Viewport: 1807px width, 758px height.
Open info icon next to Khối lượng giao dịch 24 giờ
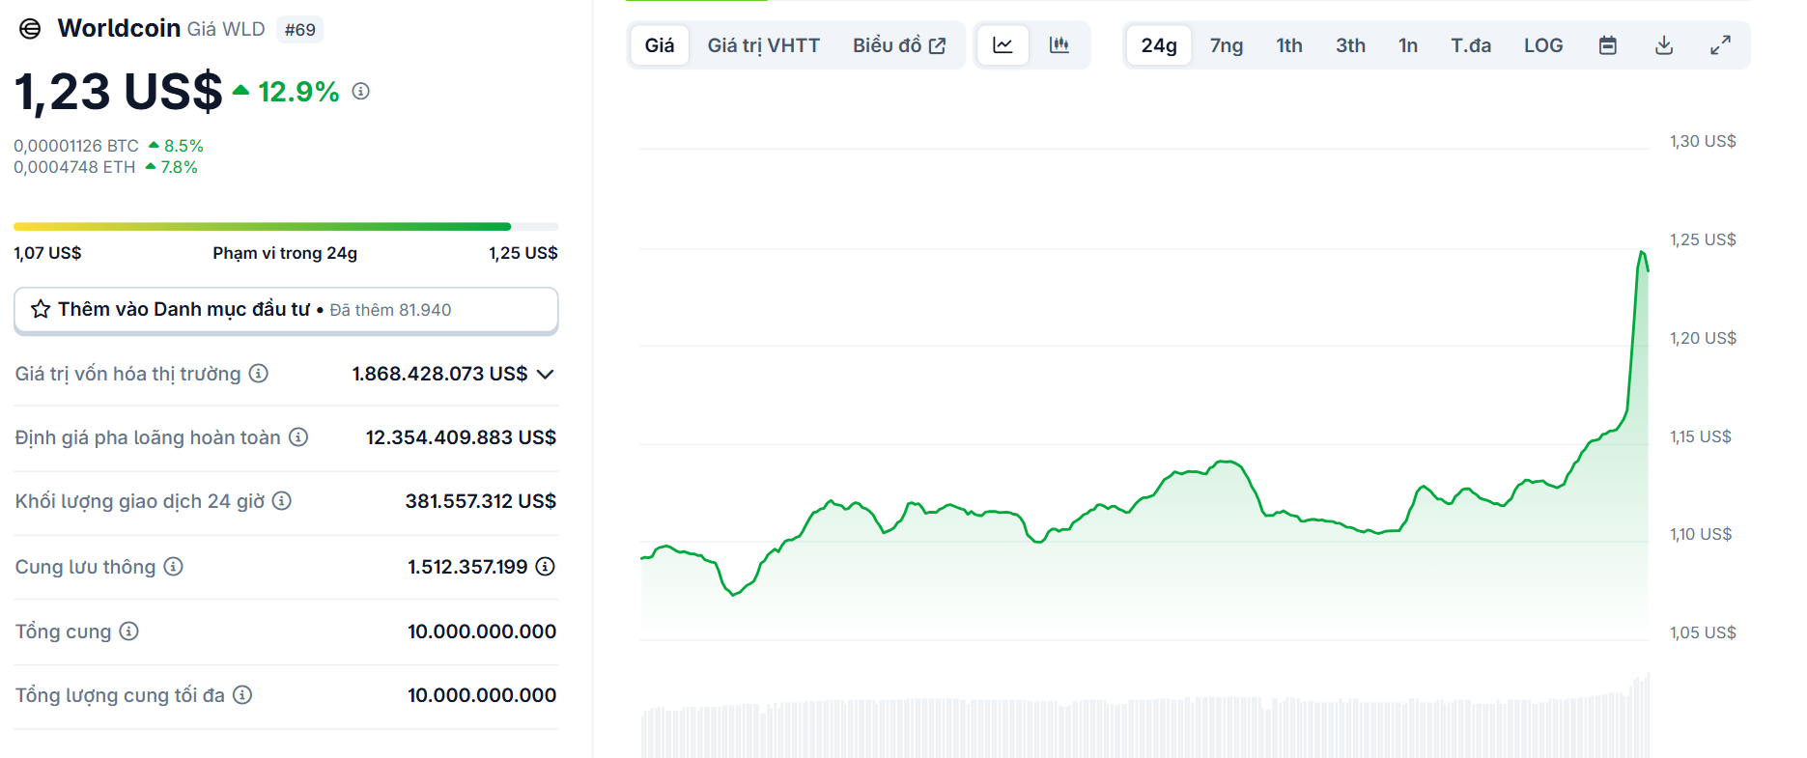point(282,501)
